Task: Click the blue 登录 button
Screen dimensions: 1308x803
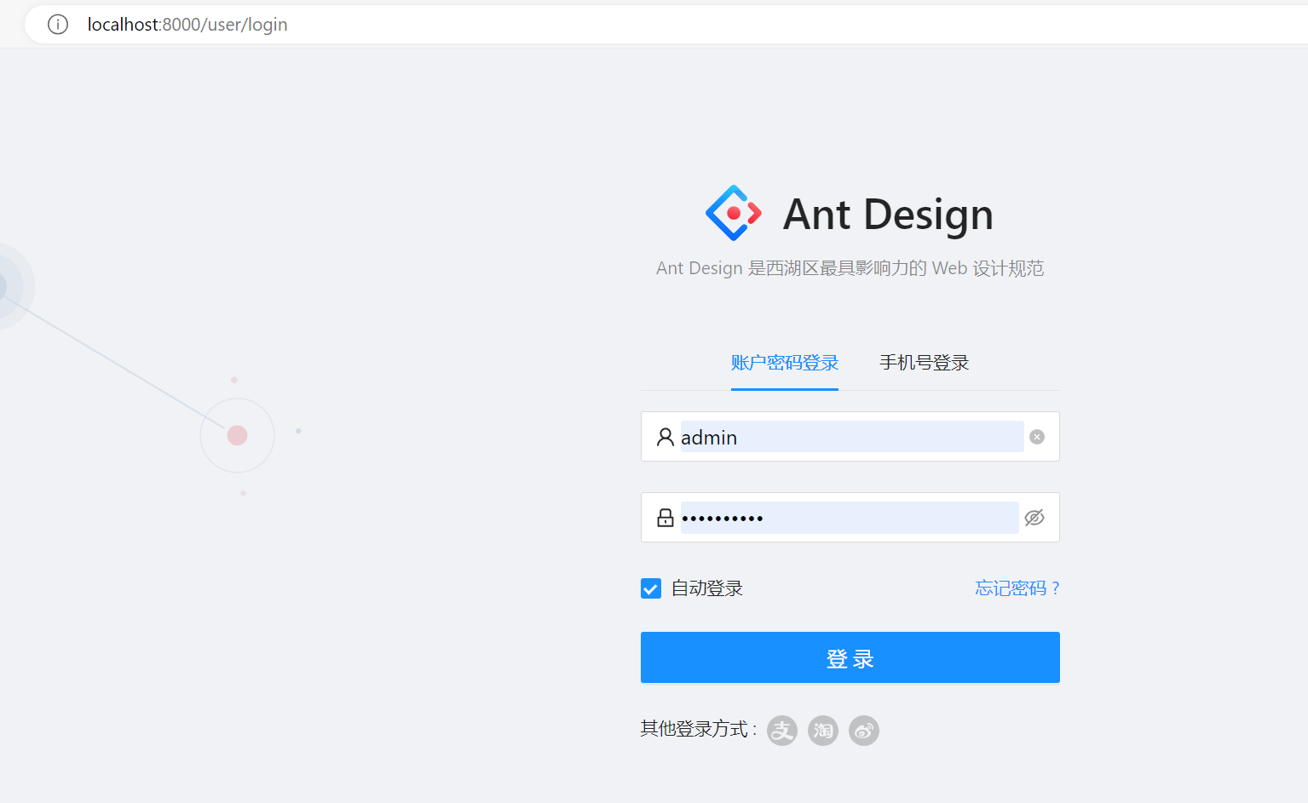Action: 850,657
